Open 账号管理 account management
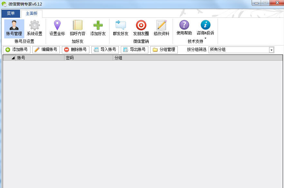The height and width of the screenshot is (188, 284). point(14,28)
